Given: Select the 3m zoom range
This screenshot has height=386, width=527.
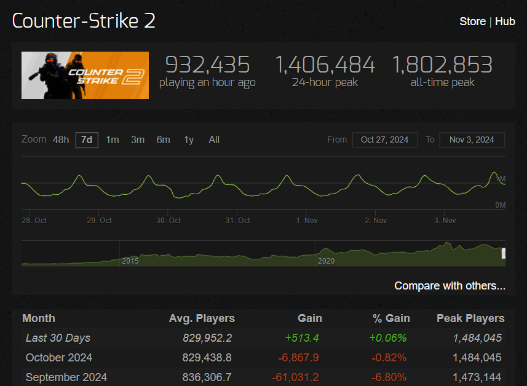Looking at the screenshot, I should coord(138,140).
